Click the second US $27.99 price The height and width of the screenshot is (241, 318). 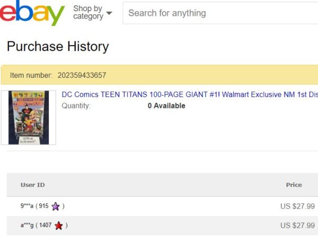click(297, 226)
